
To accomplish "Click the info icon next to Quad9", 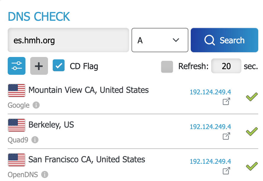I will (35, 140).
